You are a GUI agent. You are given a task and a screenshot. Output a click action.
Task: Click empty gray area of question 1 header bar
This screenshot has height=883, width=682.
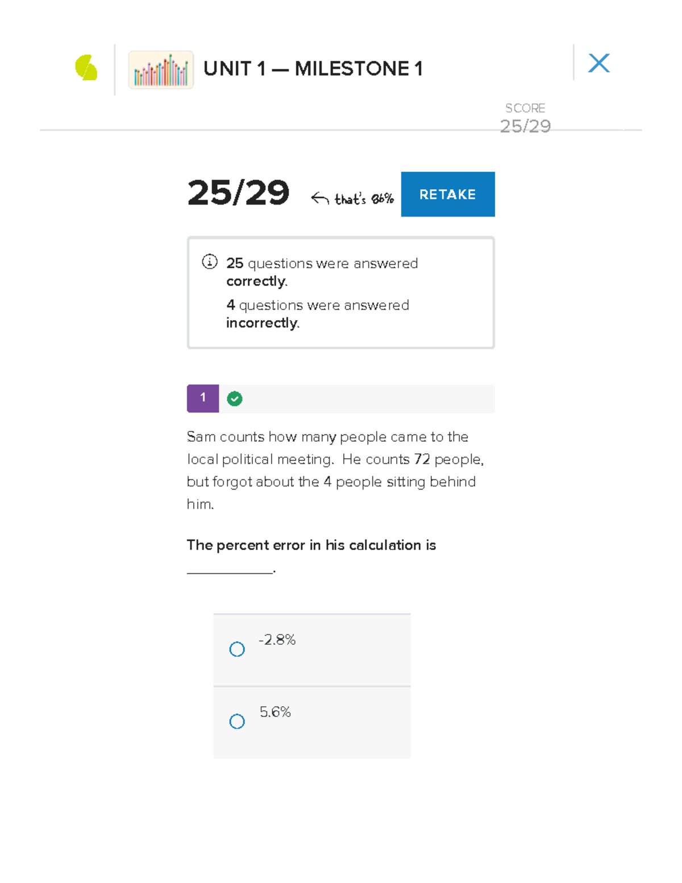pos(369,399)
